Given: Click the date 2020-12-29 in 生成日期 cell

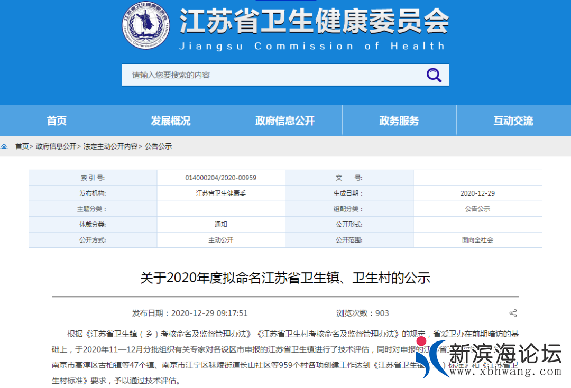Looking at the screenshot, I should pyautogui.click(x=477, y=193).
